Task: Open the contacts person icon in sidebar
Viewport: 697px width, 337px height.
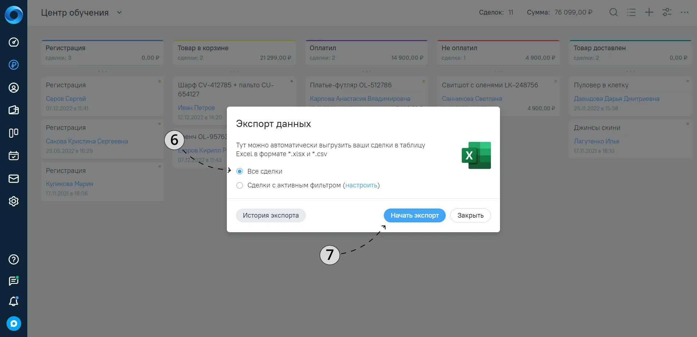Action: (13, 88)
